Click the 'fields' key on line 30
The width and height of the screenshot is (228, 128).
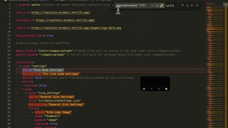coord(33,108)
